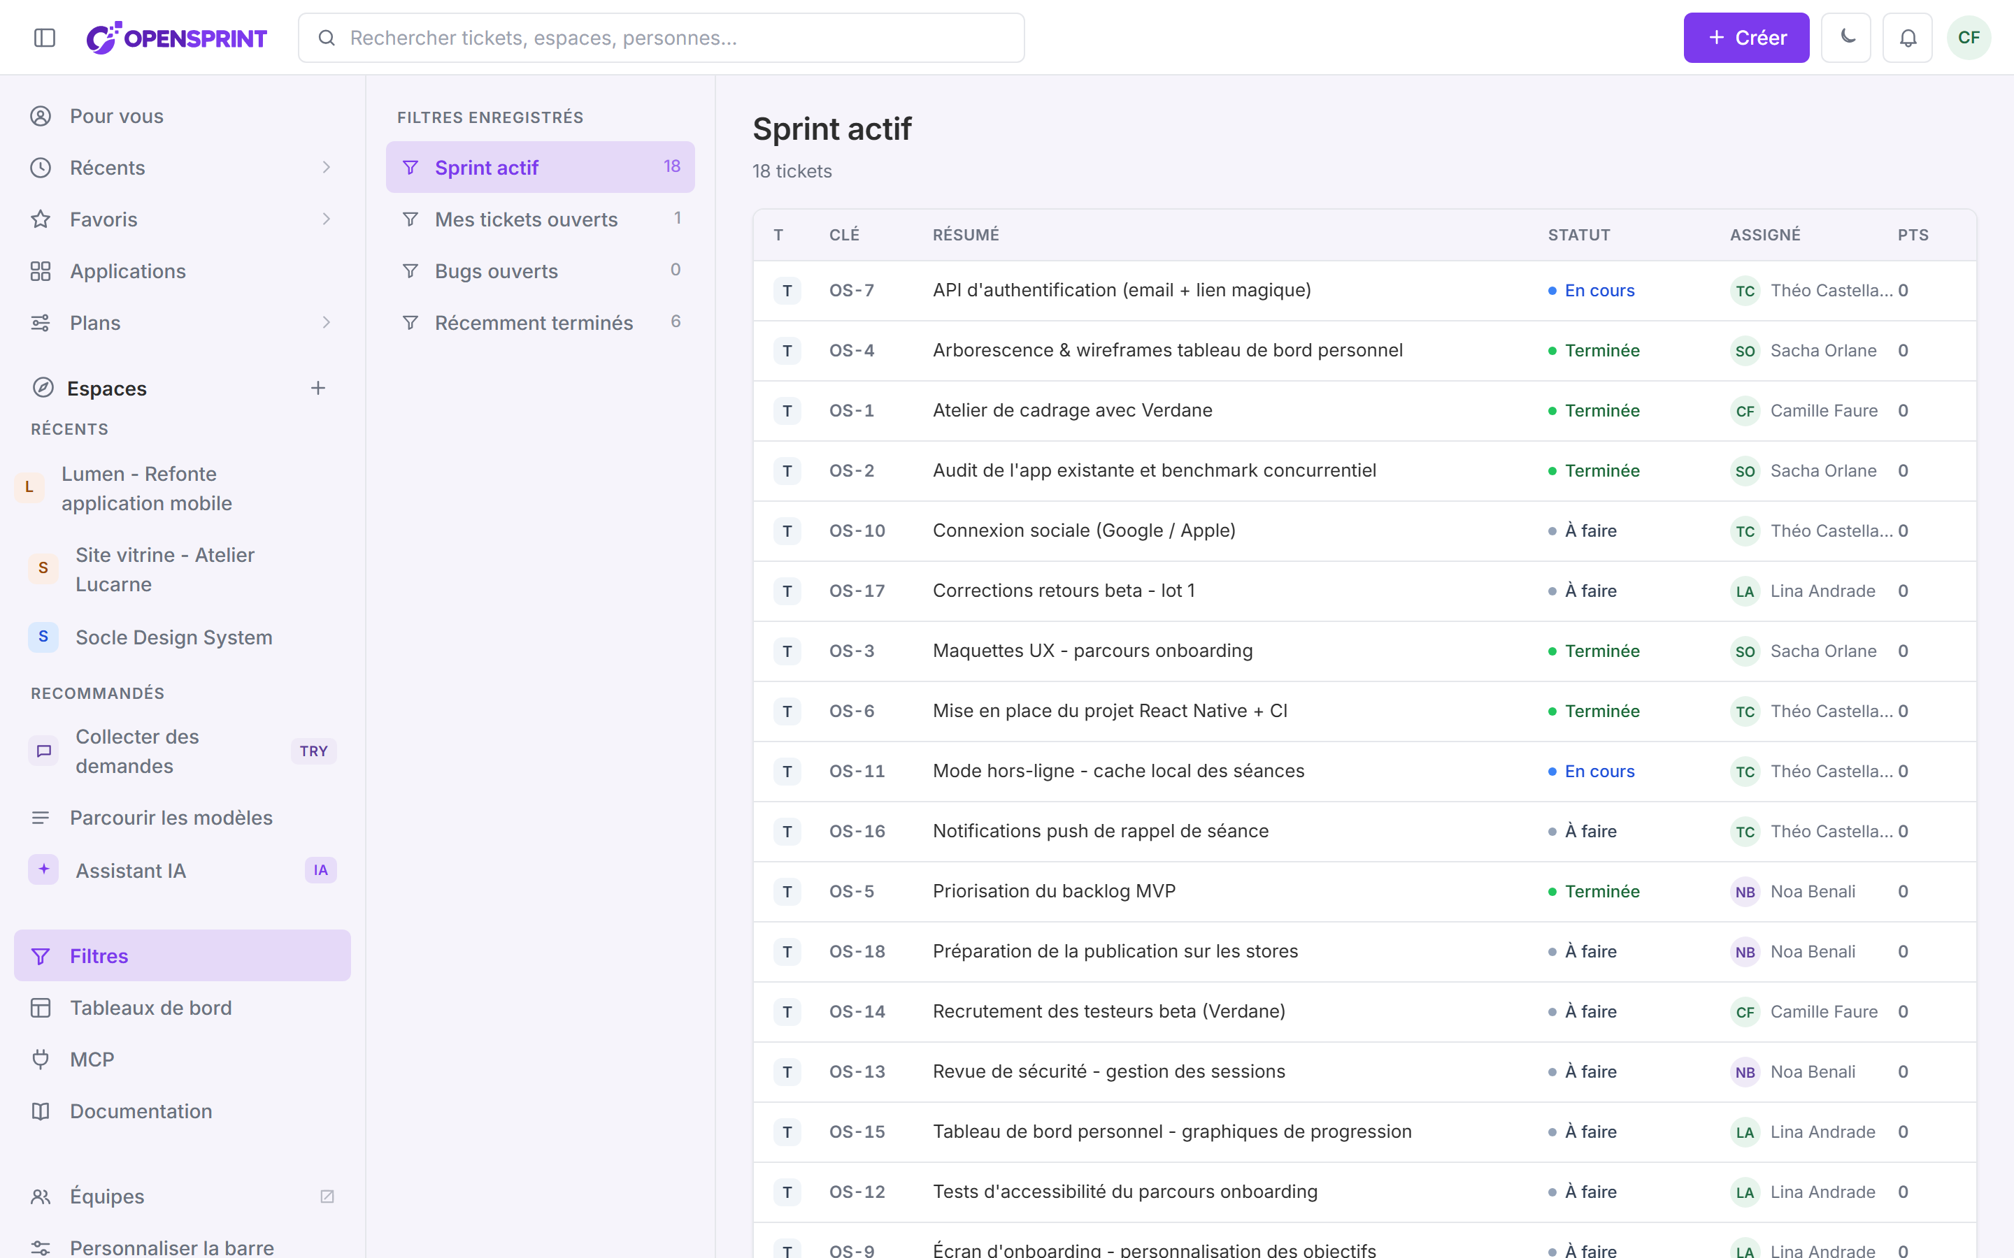Screen dimensions: 2014x1258
Task: Open the MCP plug icon item
Action: click(41, 1059)
